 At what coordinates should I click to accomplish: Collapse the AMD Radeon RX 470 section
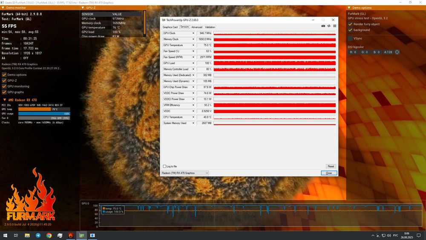[4, 100]
